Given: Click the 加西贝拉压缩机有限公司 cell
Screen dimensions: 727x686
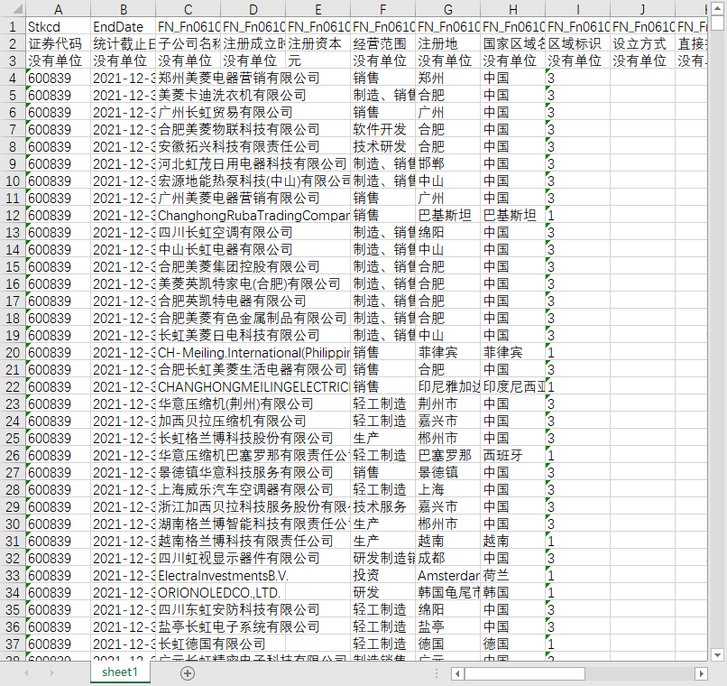Looking at the screenshot, I should pyautogui.click(x=232, y=422).
